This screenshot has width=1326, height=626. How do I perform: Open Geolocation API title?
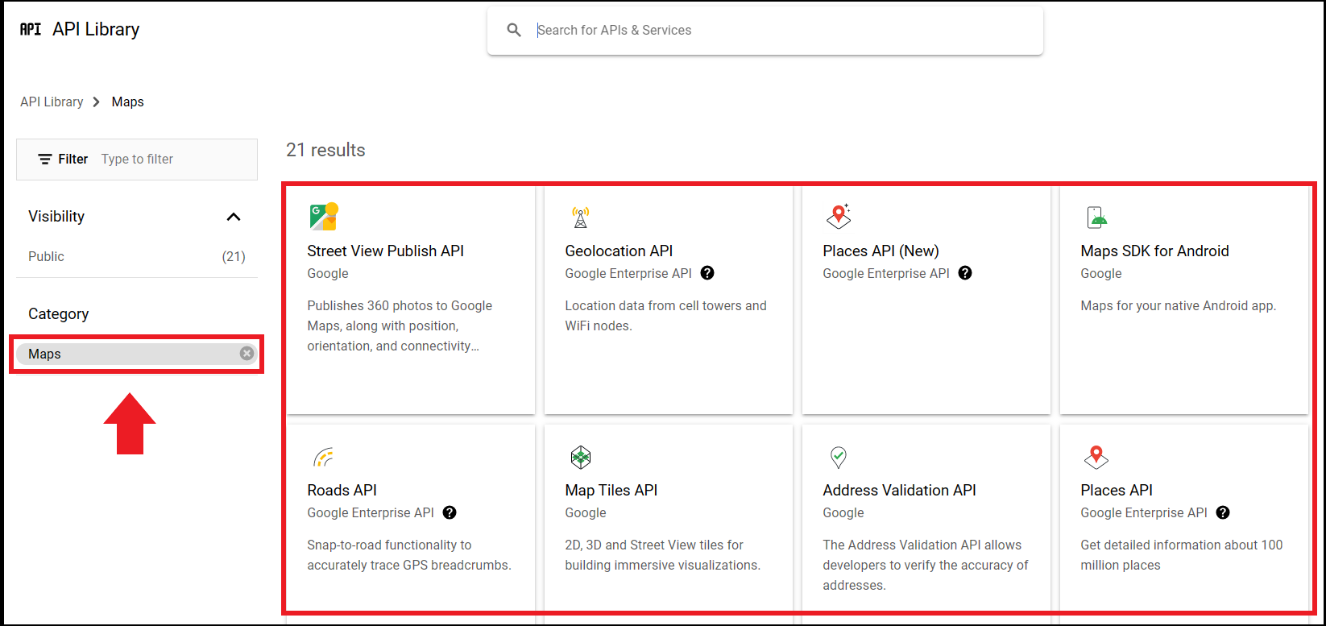[619, 251]
